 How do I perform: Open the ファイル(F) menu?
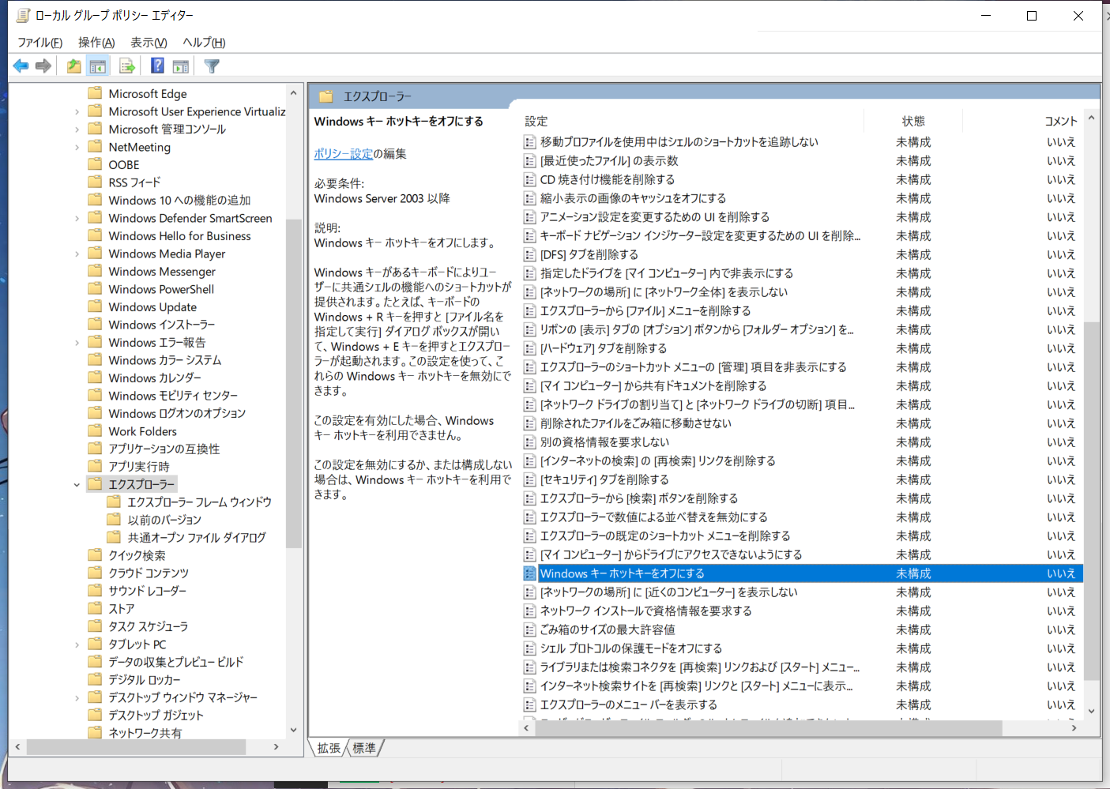[x=40, y=43]
